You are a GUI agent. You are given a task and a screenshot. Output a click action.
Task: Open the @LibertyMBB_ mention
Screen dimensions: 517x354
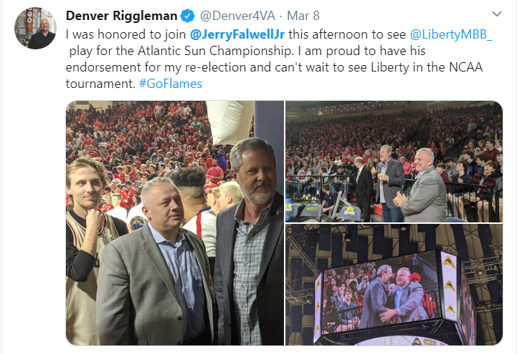tap(451, 34)
